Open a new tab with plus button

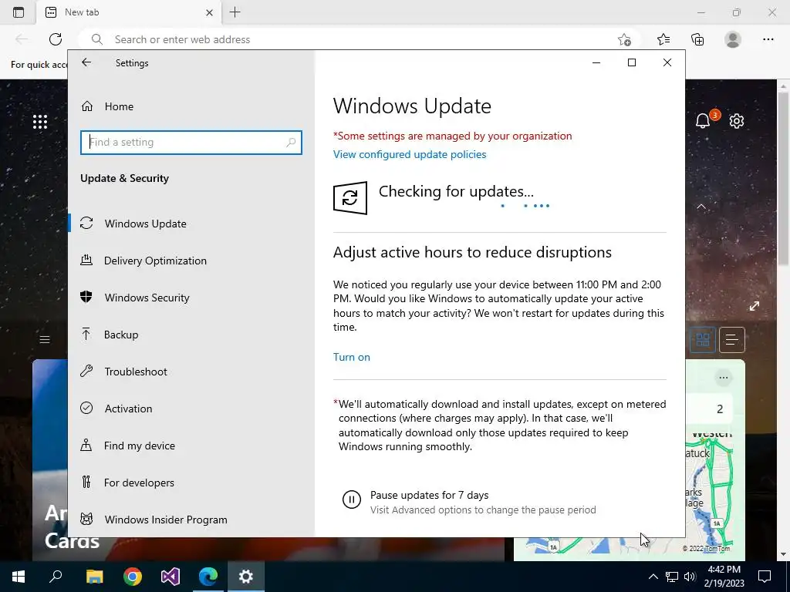pos(235,12)
